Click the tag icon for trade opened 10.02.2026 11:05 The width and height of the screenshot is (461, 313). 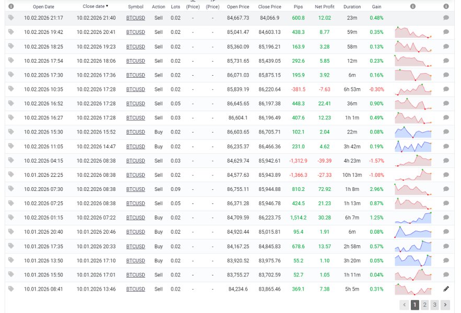(11, 146)
